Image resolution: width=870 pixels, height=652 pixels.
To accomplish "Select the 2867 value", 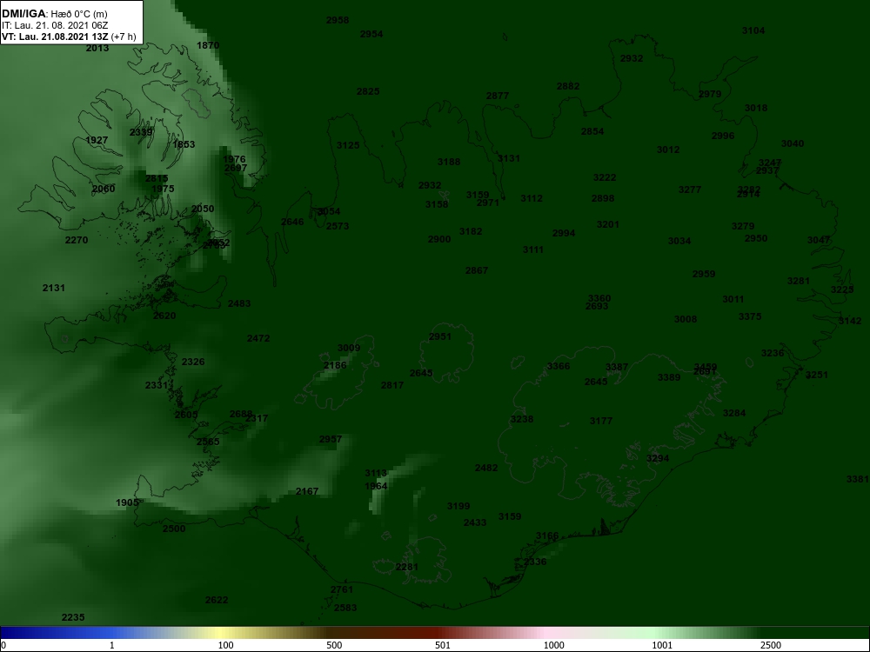I will click(x=477, y=270).
